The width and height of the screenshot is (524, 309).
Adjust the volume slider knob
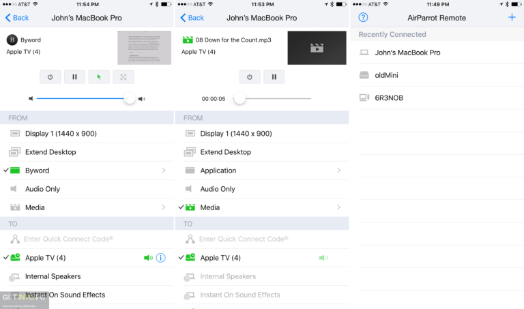(x=130, y=98)
